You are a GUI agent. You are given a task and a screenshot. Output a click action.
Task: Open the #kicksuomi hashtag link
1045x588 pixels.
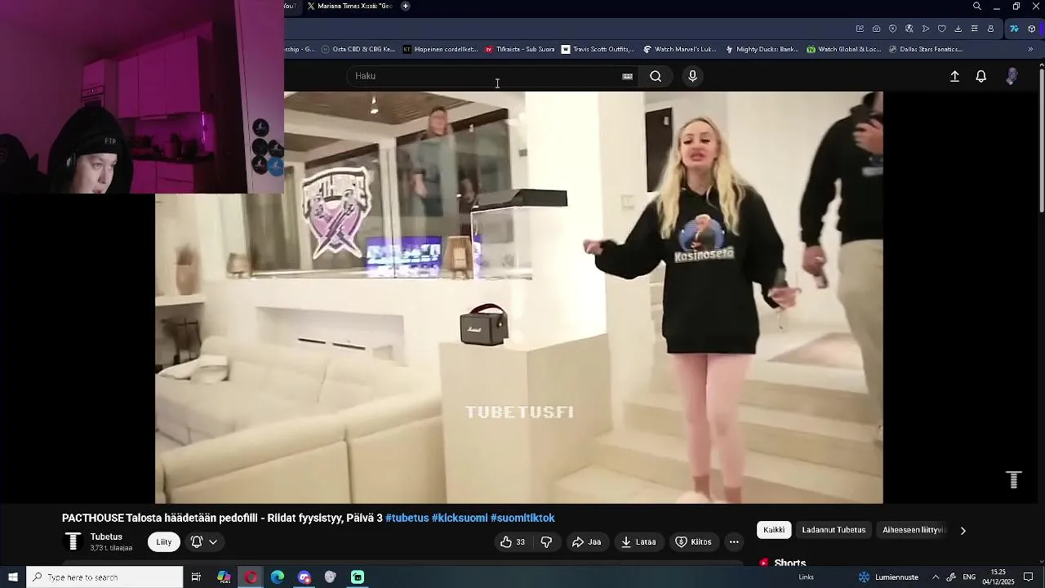click(460, 518)
